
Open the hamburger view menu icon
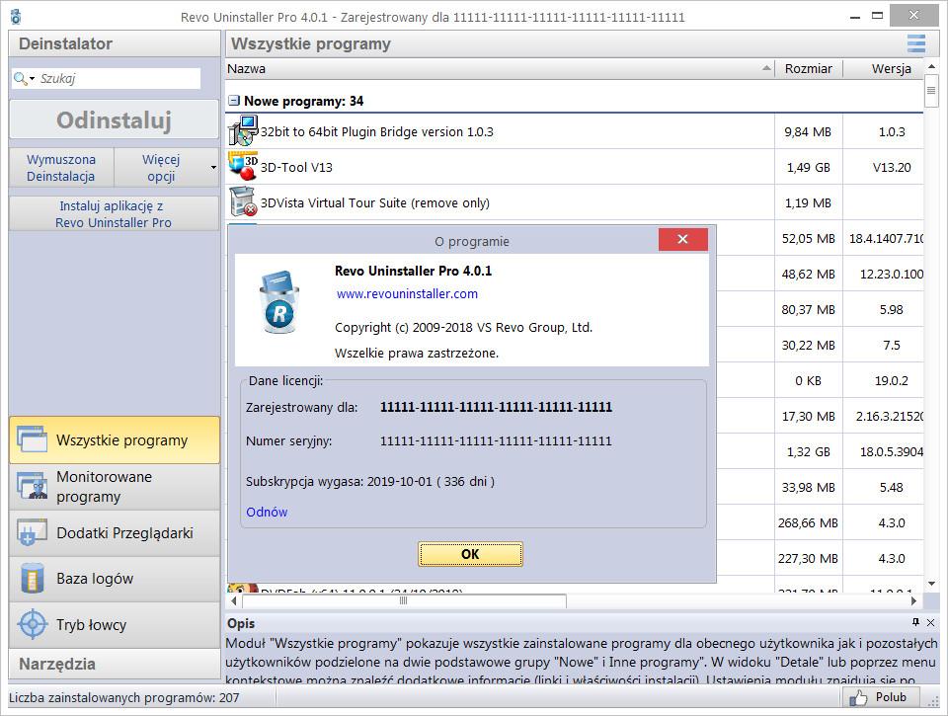click(x=916, y=43)
